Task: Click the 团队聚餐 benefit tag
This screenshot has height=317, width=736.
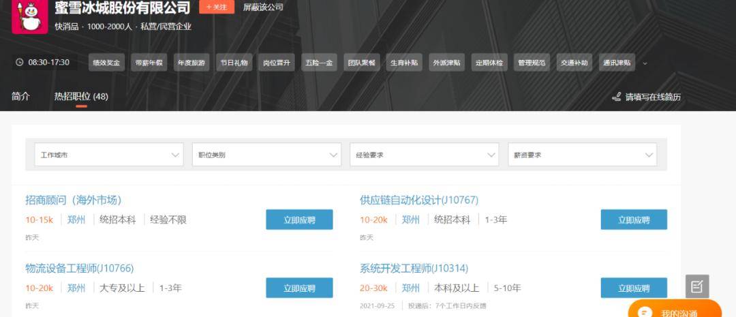Action: (x=361, y=63)
